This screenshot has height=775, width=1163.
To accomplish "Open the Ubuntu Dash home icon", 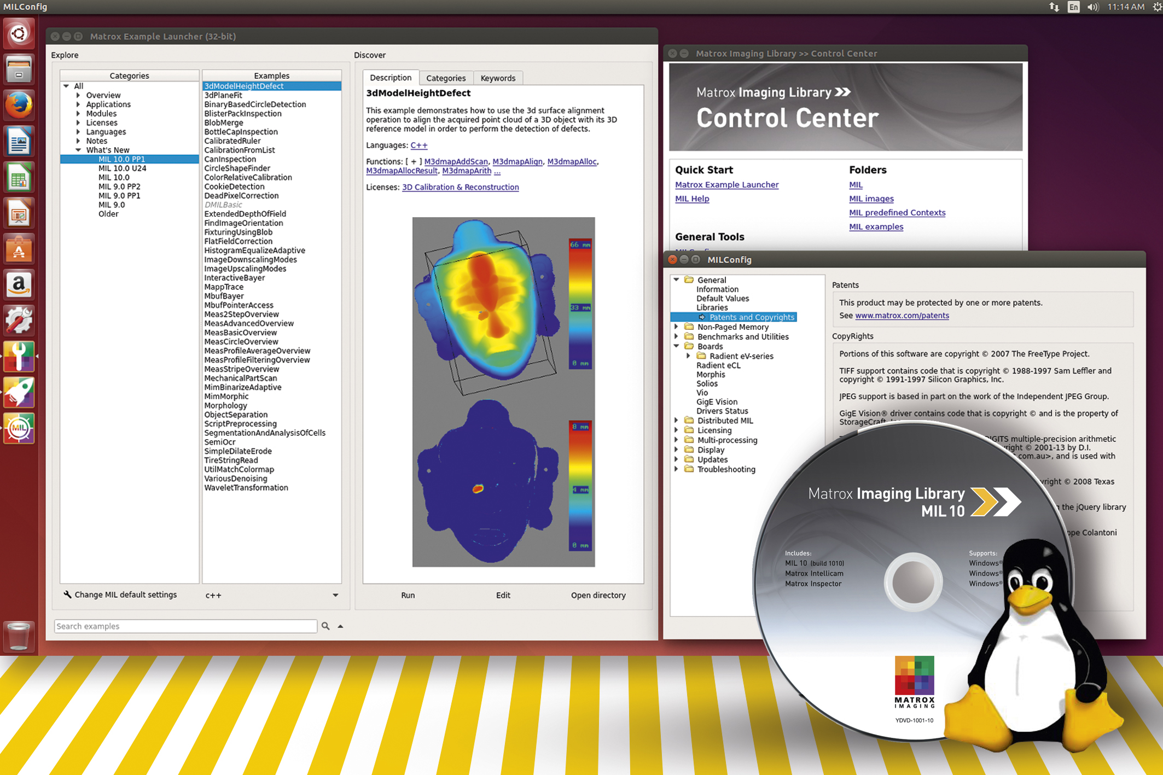I will tap(19, 34).
